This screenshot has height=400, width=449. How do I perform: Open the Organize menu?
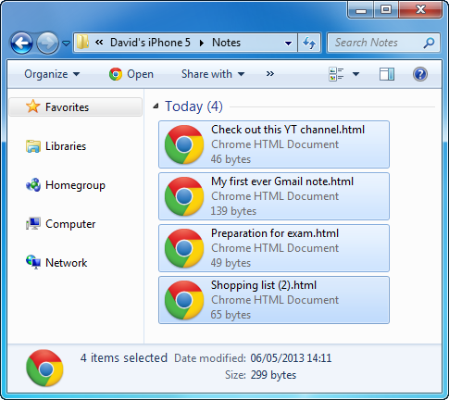[x=52, y=74]
